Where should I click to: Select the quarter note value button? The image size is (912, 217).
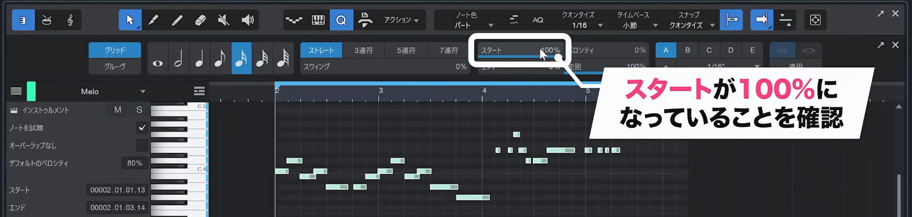point(199,59)
